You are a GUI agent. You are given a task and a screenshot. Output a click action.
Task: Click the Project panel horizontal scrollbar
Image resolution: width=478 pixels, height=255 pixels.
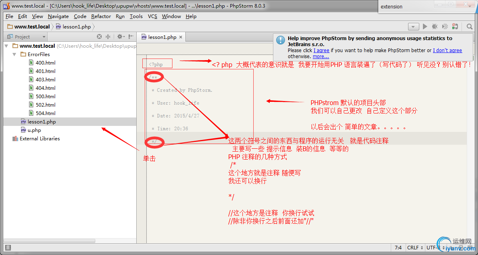[x=49, y=241]
